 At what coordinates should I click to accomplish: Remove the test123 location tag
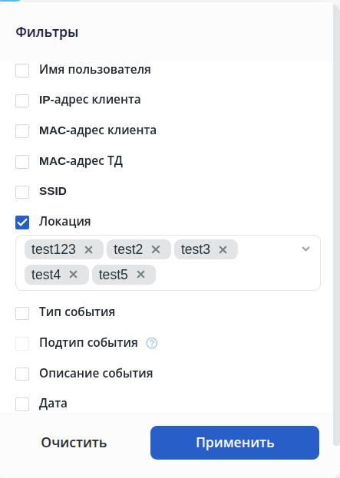(88, 249)
